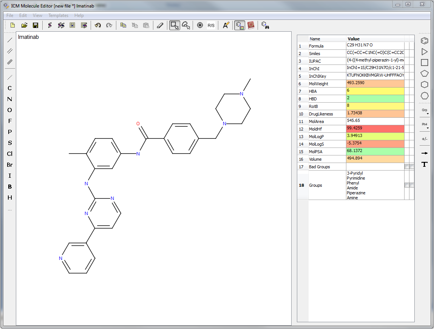Click the Value column header
Image resolution: width=434 pixels, height=329 pixels.
(x=375, y=39)
